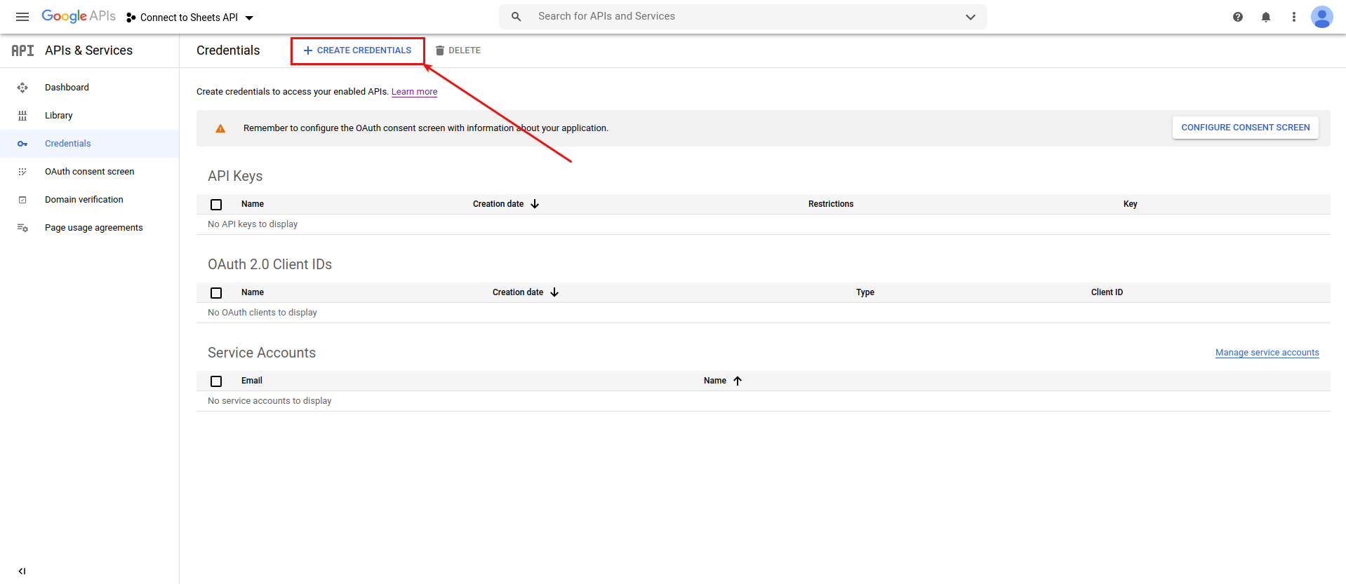Viewport: 1346px width, 584px height.
Task: Click the Google APIs logo
Action: (x=79, y=16)
